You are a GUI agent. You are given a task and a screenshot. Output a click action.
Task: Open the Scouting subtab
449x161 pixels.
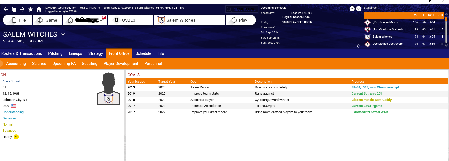[x=90, y=64]
